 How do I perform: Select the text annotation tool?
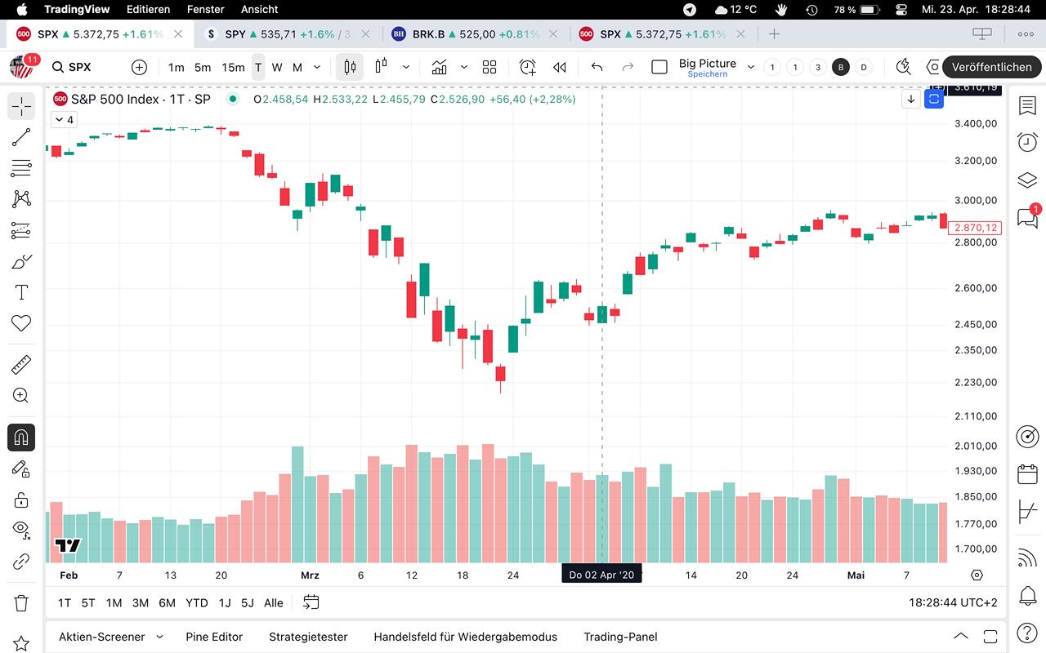21,292
